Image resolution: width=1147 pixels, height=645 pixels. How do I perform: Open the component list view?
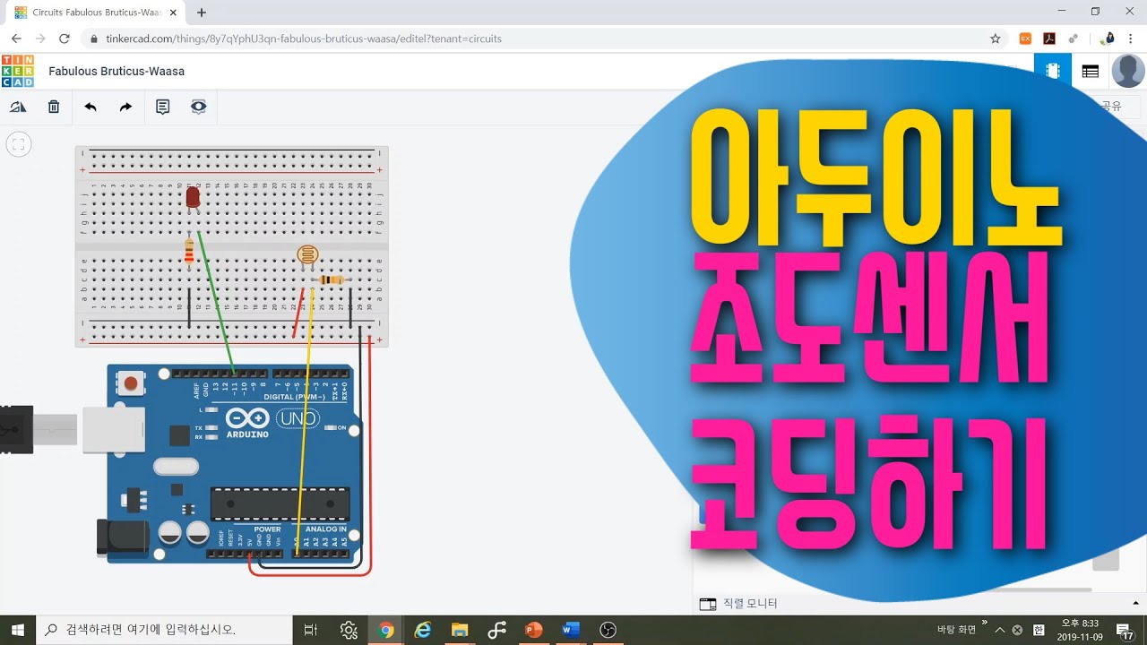[1091, 71]
